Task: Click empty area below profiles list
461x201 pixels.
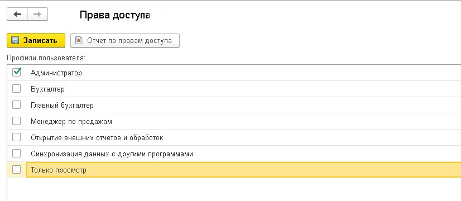Action: pyautogui.click(x=234, y=189)
